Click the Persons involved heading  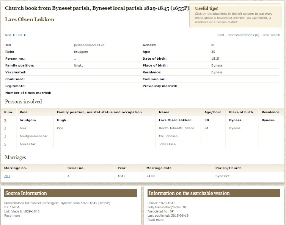pyautogui.click(x=24, y=101)
